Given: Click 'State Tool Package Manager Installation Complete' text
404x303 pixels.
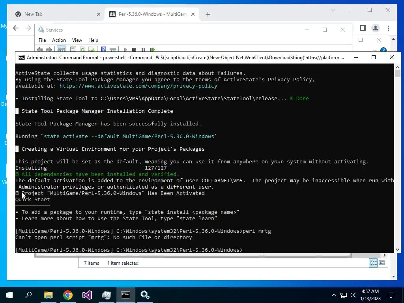Looking at the screenshot, I should [97, 111].
